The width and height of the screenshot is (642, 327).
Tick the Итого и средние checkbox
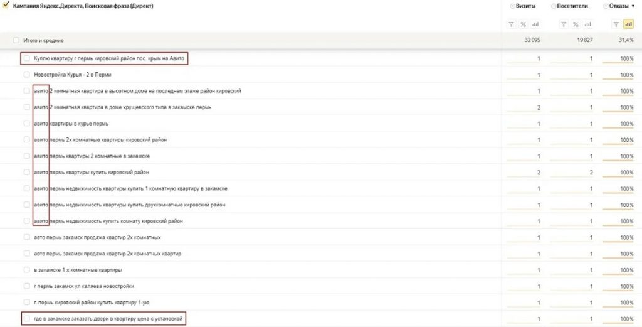(x=16, y=40)
